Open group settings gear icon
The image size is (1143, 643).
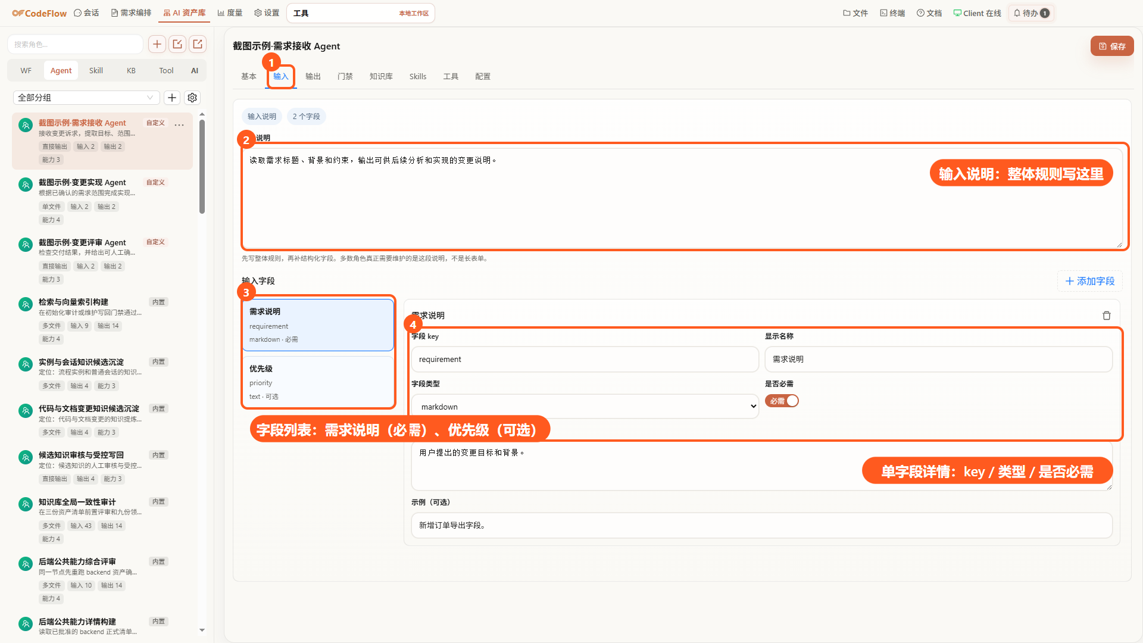[192, 98]
